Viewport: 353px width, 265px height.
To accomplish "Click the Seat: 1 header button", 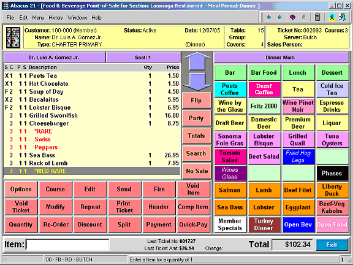I will click(143, 58).
